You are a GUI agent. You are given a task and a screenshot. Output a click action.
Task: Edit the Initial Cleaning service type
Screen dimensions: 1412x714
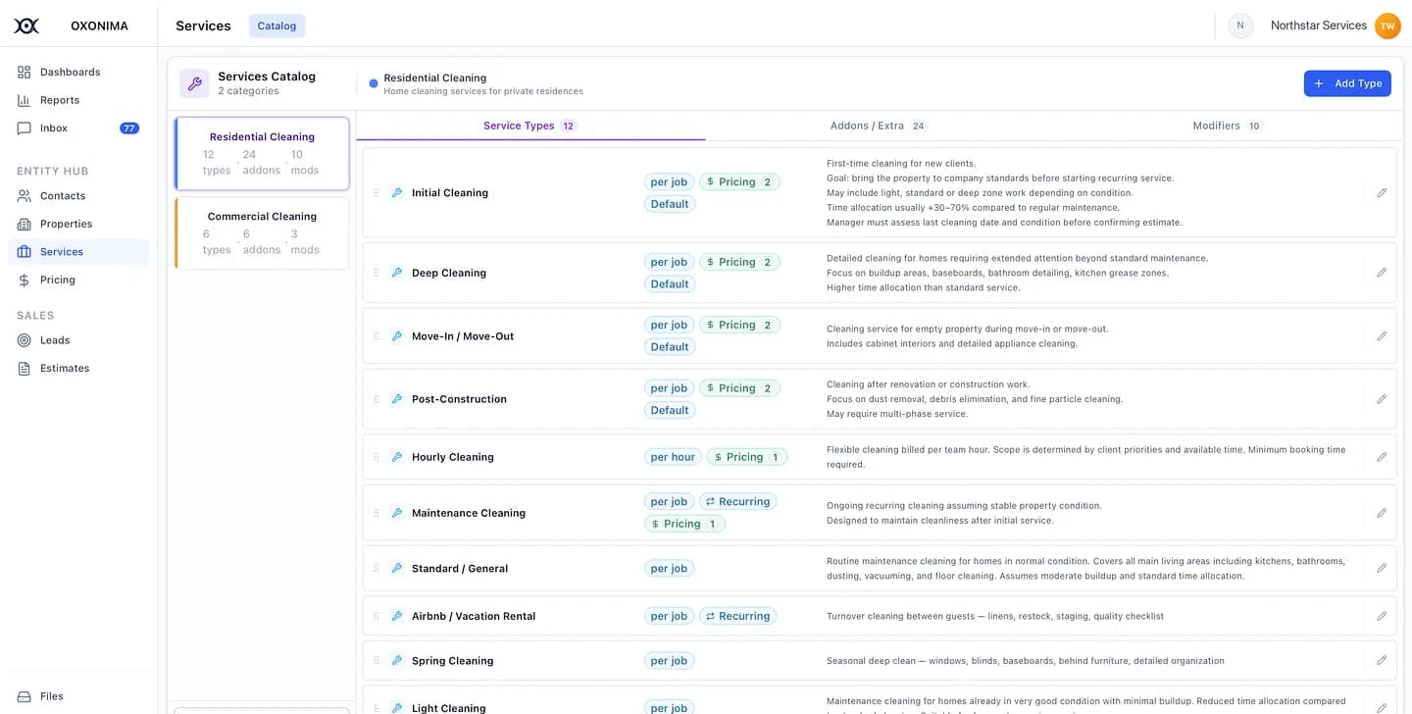pos(1382,193)
